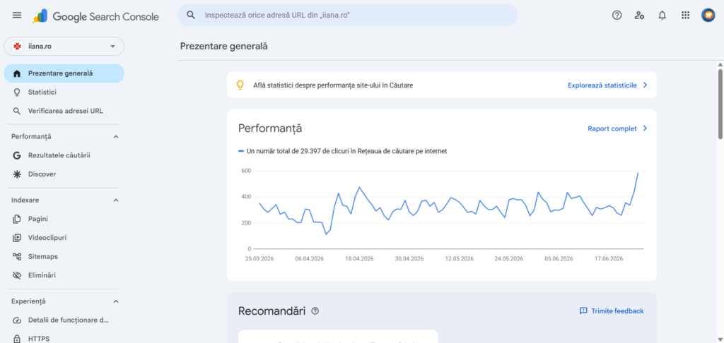
Task: Open the account profile avatar
Action: 708,16
